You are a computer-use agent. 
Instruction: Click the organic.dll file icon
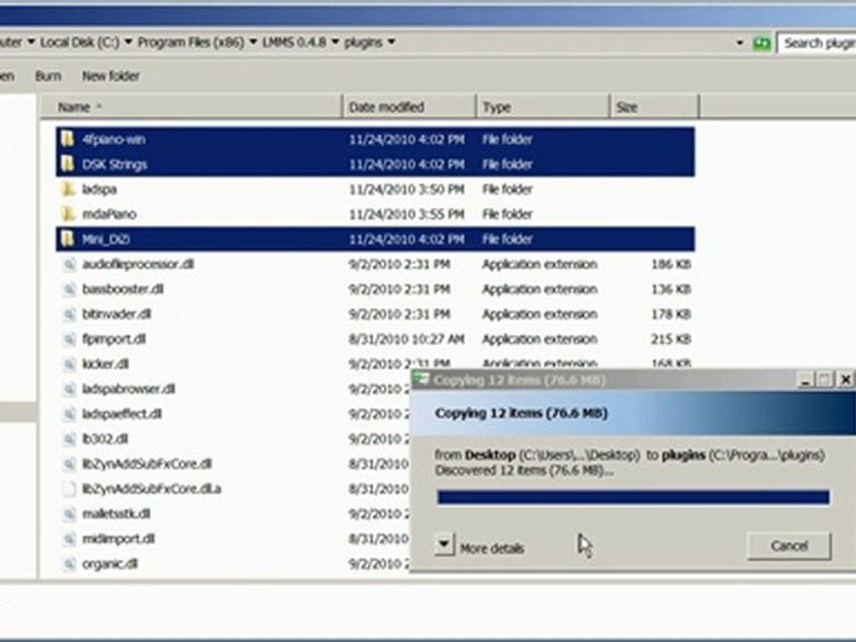click(69, 564)
